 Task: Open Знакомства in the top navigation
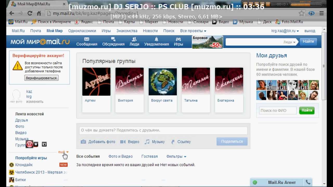pos(127,31)
